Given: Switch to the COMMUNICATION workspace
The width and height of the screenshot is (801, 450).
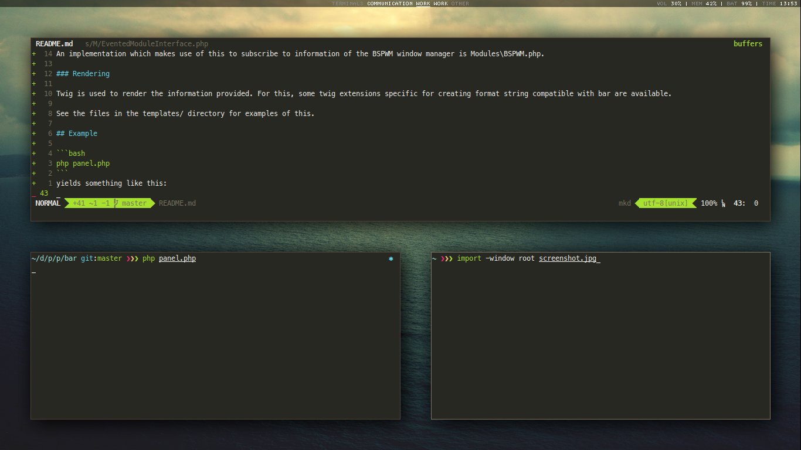Looking at the screenshot, I should click(x=390, y=4).
